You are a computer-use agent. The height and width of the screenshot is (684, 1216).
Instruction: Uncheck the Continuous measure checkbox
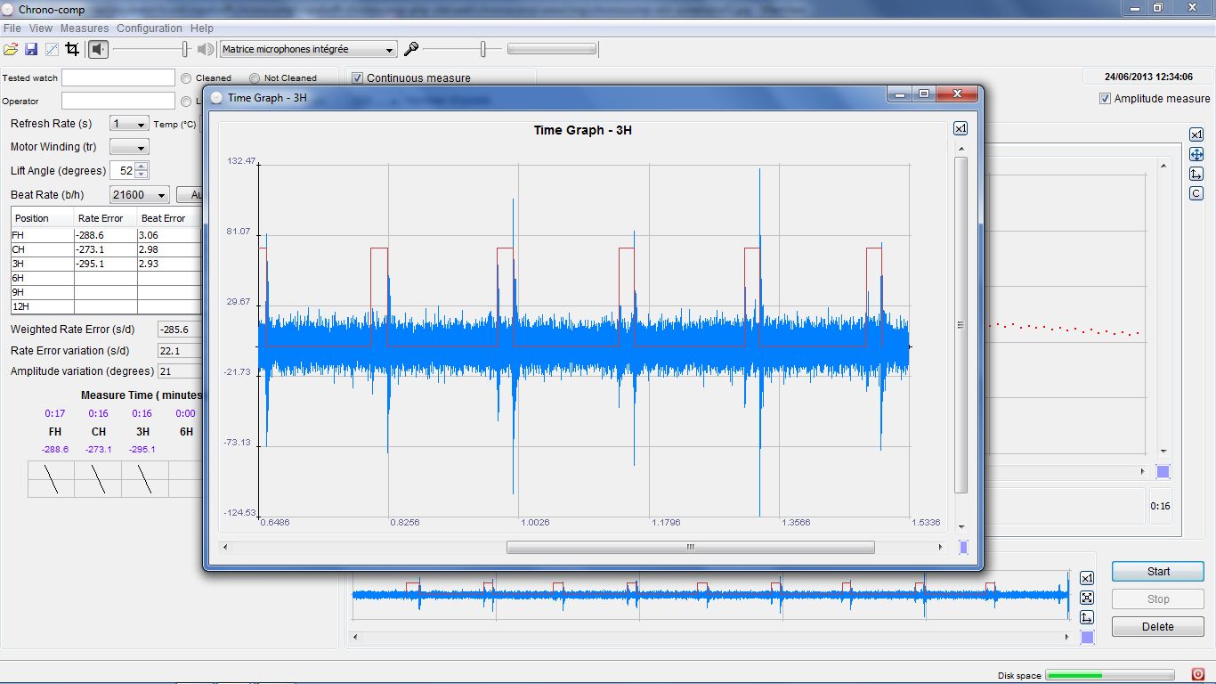(x=358, y=78)
